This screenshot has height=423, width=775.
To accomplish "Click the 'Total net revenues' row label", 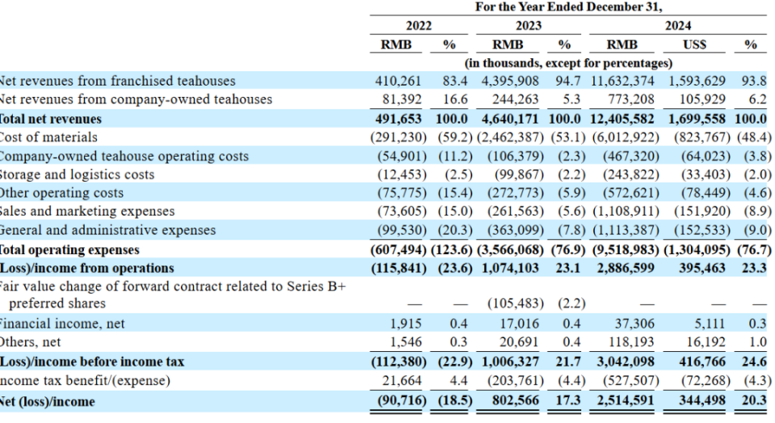I will (x=50, y=119).
